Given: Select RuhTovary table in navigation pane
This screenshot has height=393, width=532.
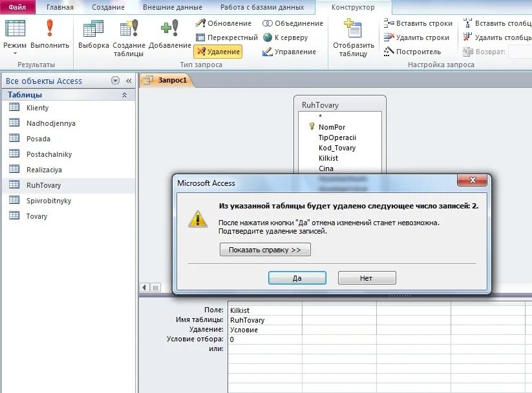Looking at the screenshot, I should 69,185.
